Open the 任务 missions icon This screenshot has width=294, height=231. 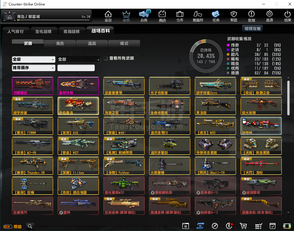[x=216, y=16]
